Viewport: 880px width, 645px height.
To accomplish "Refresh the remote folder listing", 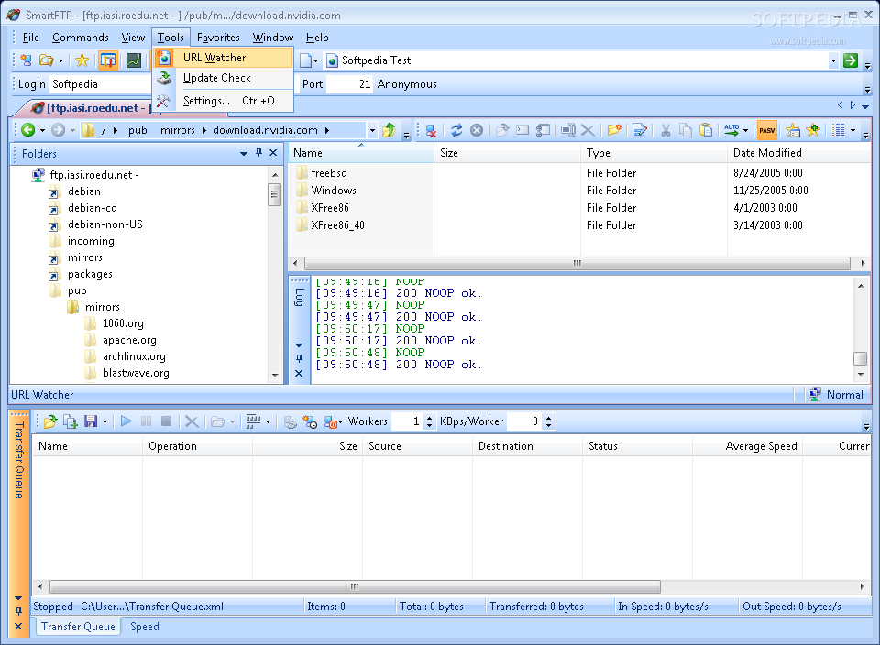I will pyautogui.click(x=456, y=130).
